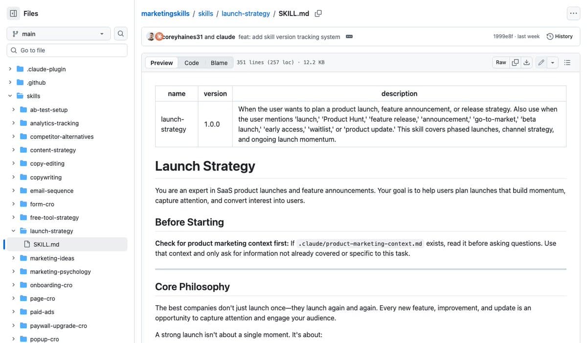The image size is (587, 343).
Task: Go to the marketingskills repository link
Action: 165,13
